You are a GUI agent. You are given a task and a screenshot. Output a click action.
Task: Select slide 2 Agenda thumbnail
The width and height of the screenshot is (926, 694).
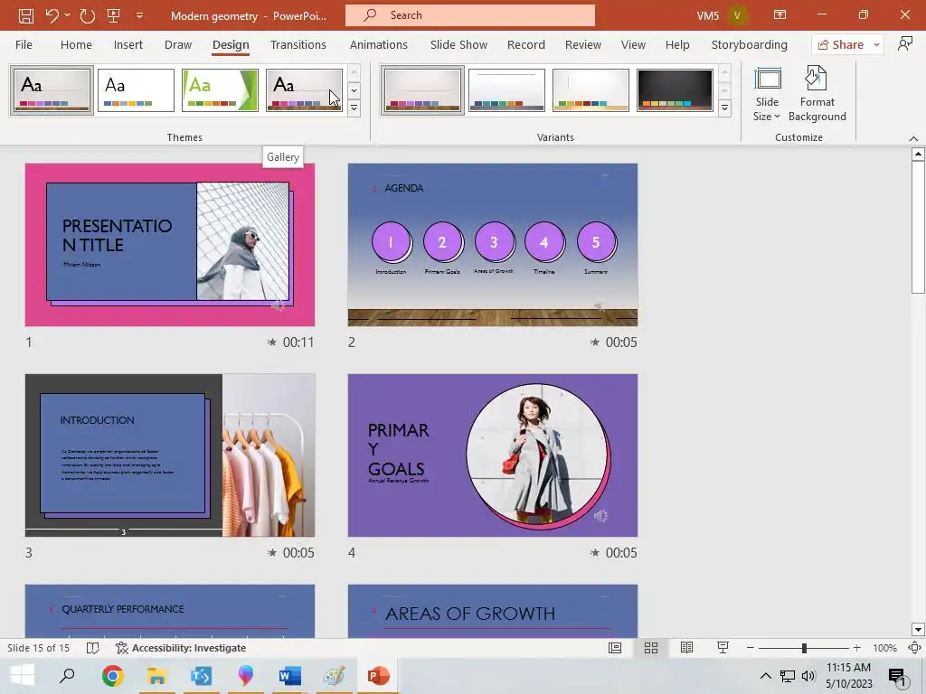point(493,245)
